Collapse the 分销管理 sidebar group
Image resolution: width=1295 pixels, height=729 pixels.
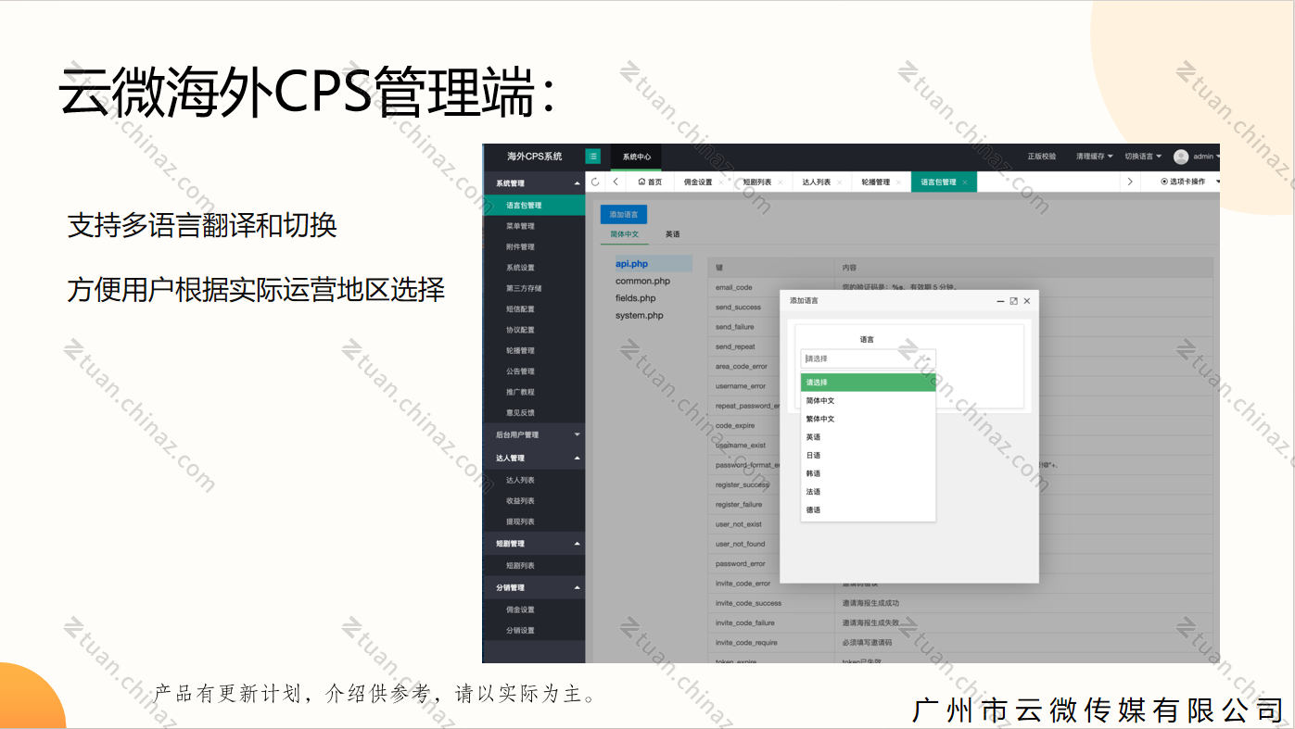(x=535, y=587)
